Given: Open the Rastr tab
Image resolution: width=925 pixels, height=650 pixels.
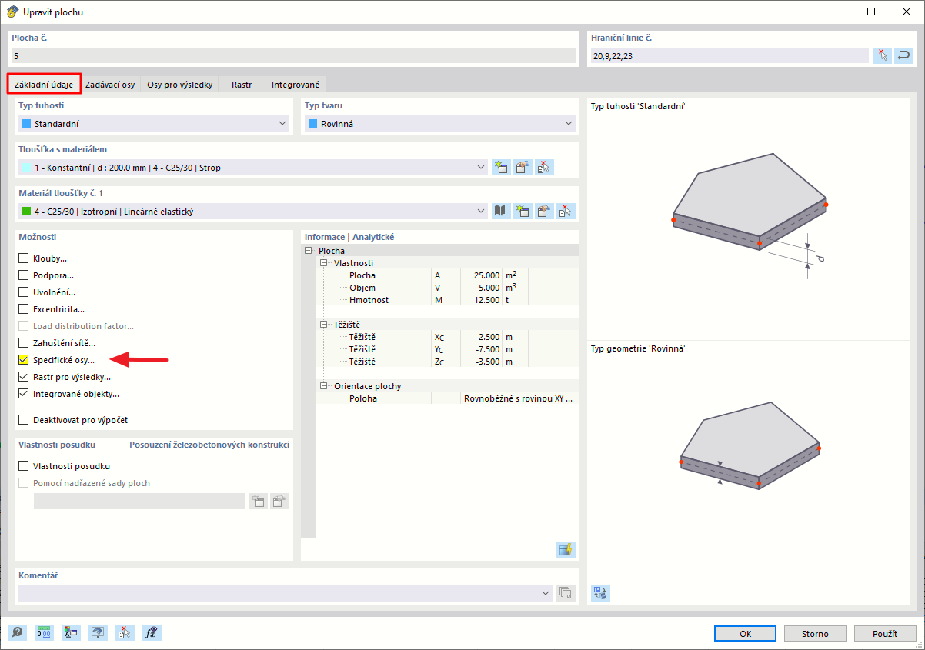Looking at the screenshot, I should tap(242, 85).
